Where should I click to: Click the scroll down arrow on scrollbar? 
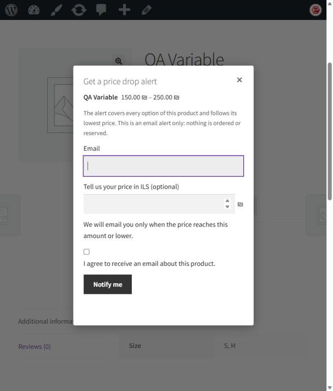[330, 388]
